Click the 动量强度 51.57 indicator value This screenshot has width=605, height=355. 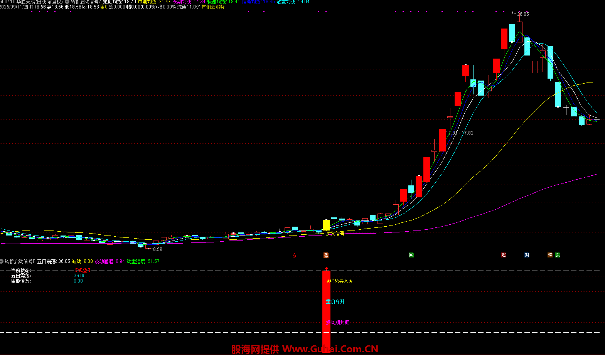[143, 261]
